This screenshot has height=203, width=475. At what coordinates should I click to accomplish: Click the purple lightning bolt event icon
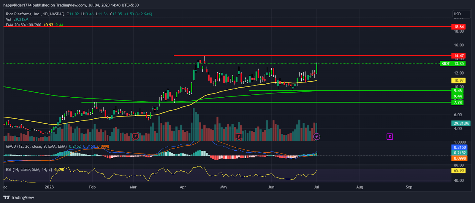click(x=317, y=136)
